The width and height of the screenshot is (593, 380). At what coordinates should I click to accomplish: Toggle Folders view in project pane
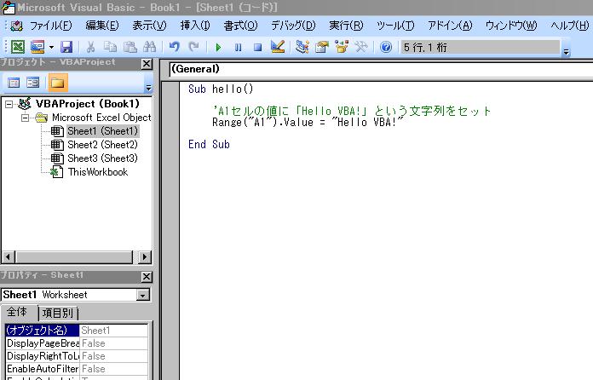[57, 83]
